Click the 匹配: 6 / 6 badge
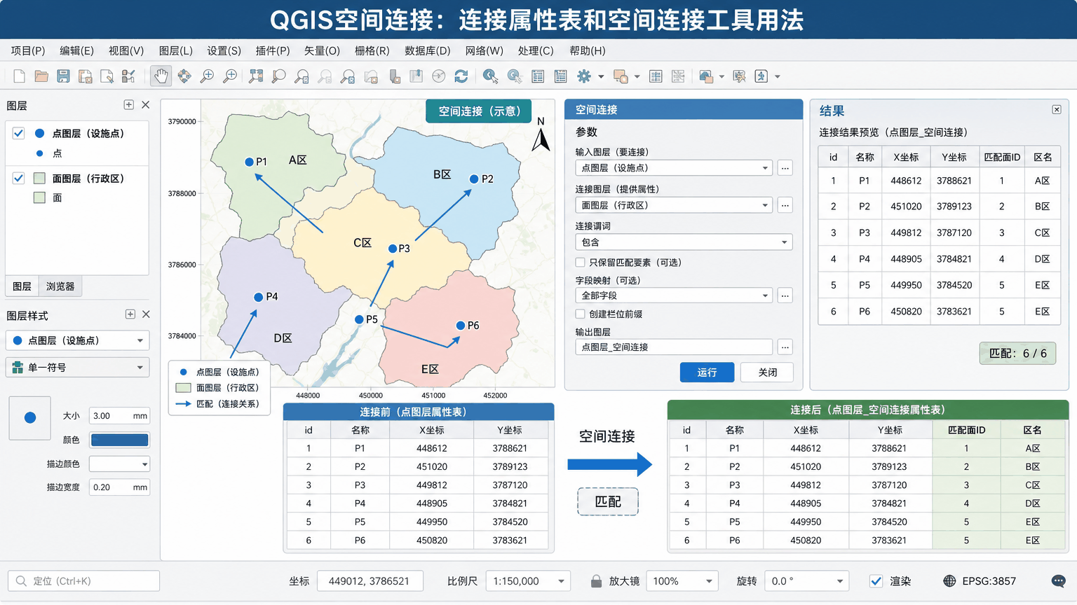Screen dimensions: 1077x605 click(1017, 354)
